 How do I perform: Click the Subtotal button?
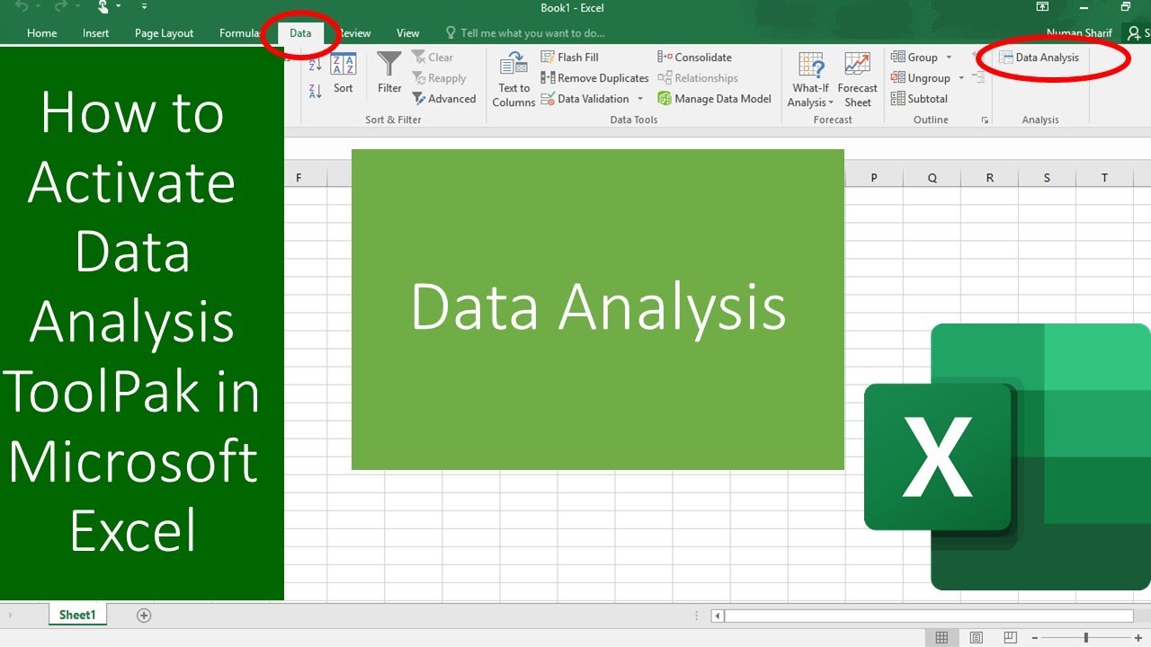pyautogui.click(x=920, y=99)
